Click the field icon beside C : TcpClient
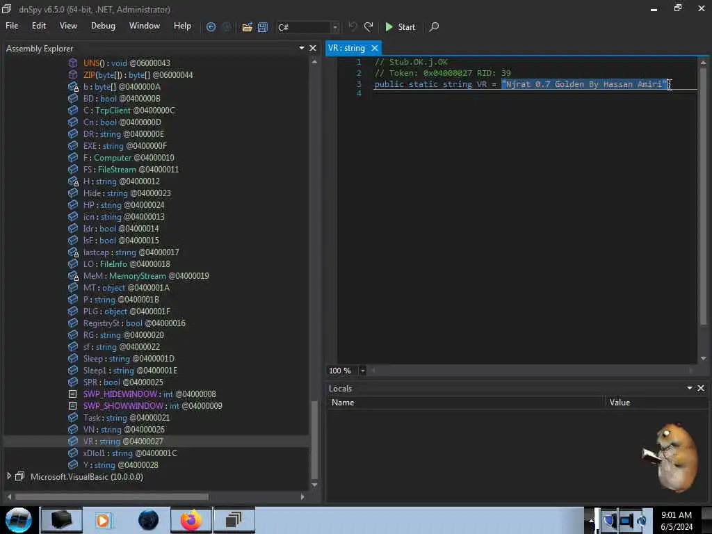Screen dimensions: 712x534 point(72,111)
